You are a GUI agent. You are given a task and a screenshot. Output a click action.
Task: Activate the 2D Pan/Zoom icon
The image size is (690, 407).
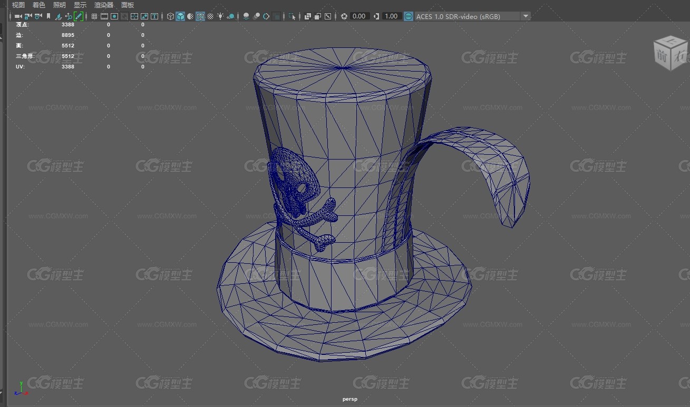pos(69,16)
